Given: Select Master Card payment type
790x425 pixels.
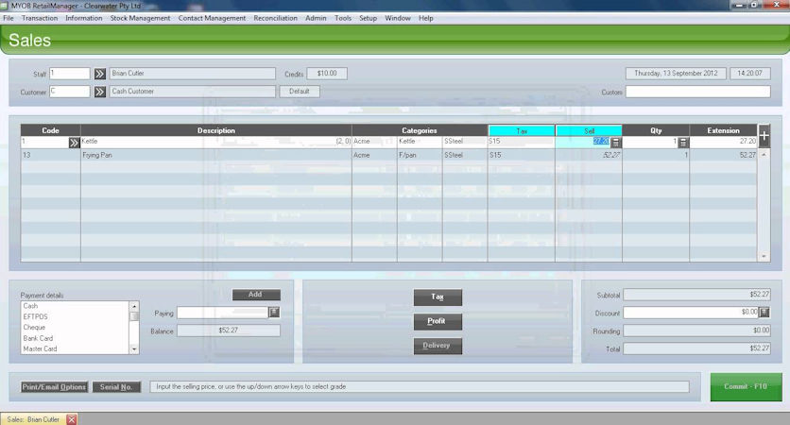Looking at the screenshot, I should coord(40,348).
